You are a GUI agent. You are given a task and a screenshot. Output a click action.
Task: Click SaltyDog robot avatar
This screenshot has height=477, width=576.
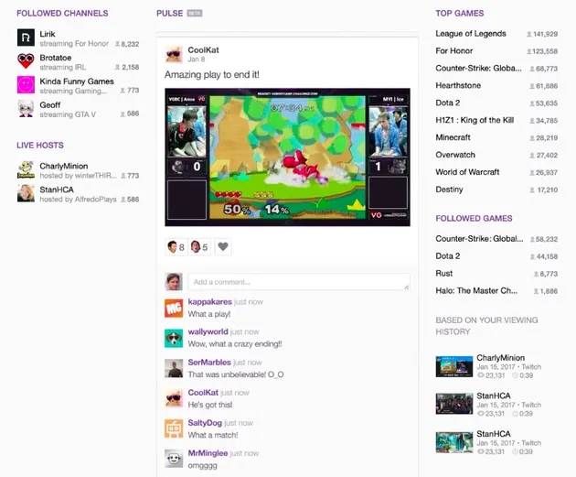click(x=174, y=428)
